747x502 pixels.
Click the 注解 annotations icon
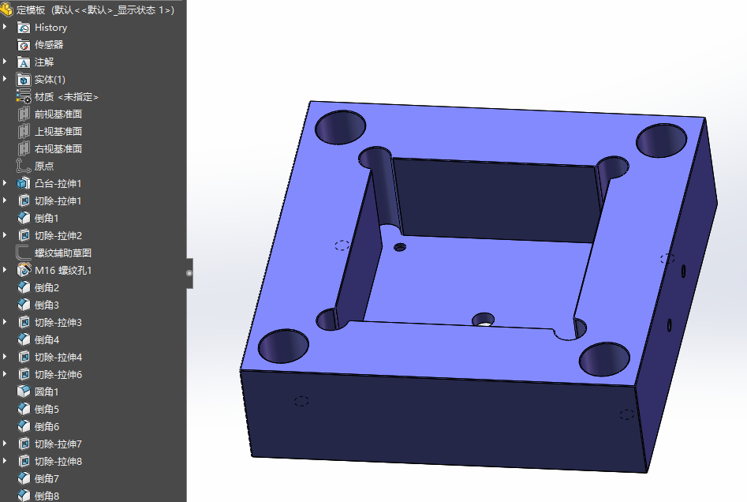coord(24,62)
